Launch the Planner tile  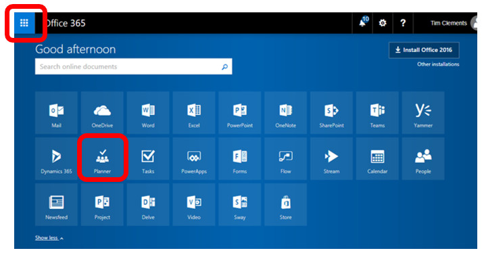coord(102,159)
